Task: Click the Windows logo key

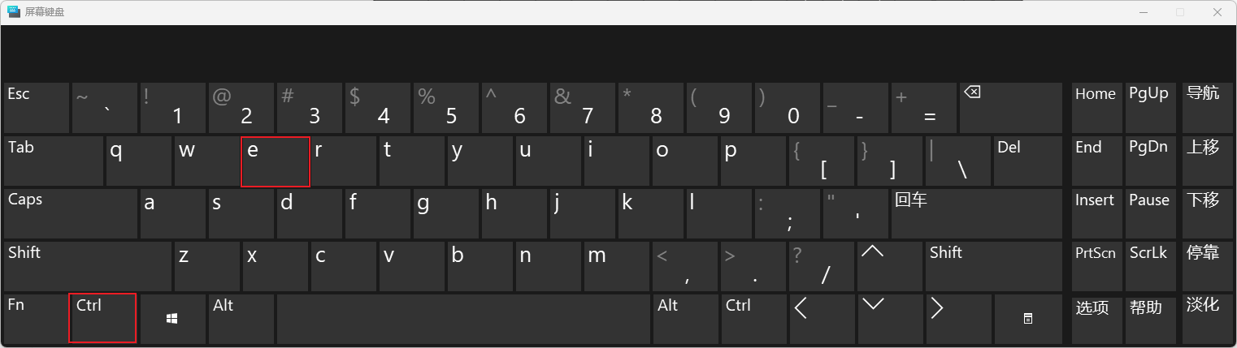Action: pyautogui.click(x=172, y=319)
